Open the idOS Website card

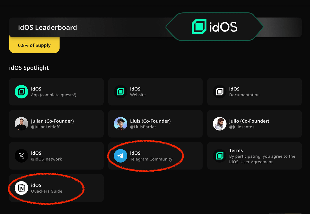click(x=155, y=91)
